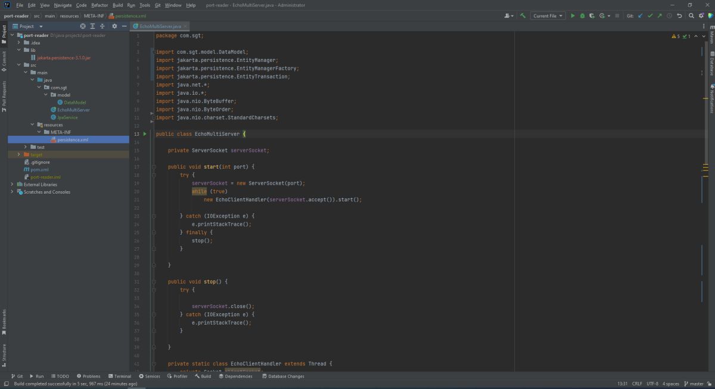Expand the test folder

click(25, 147)
